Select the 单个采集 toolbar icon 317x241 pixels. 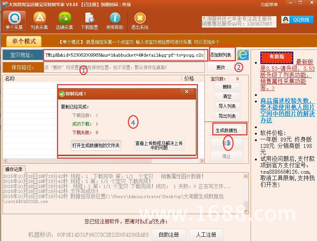pyautogui.click(x=14, y=21)
